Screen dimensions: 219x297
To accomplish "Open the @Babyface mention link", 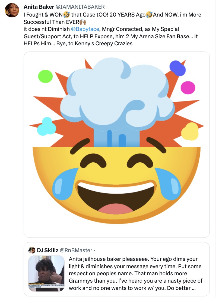I will (85, 29).
